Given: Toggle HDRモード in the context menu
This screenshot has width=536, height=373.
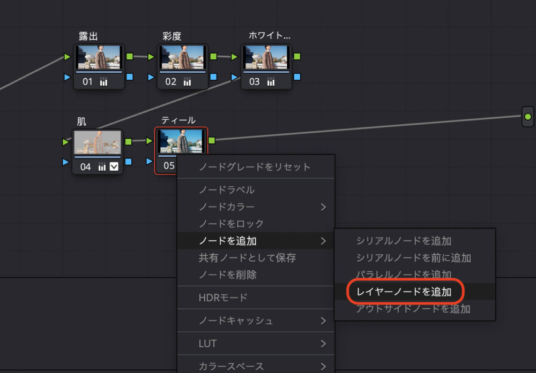Looking at the screenshot, I should coord(223,298).
